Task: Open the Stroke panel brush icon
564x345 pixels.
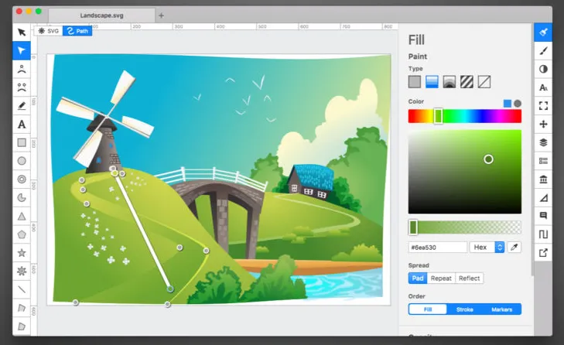Action: [x=543, y=51]
